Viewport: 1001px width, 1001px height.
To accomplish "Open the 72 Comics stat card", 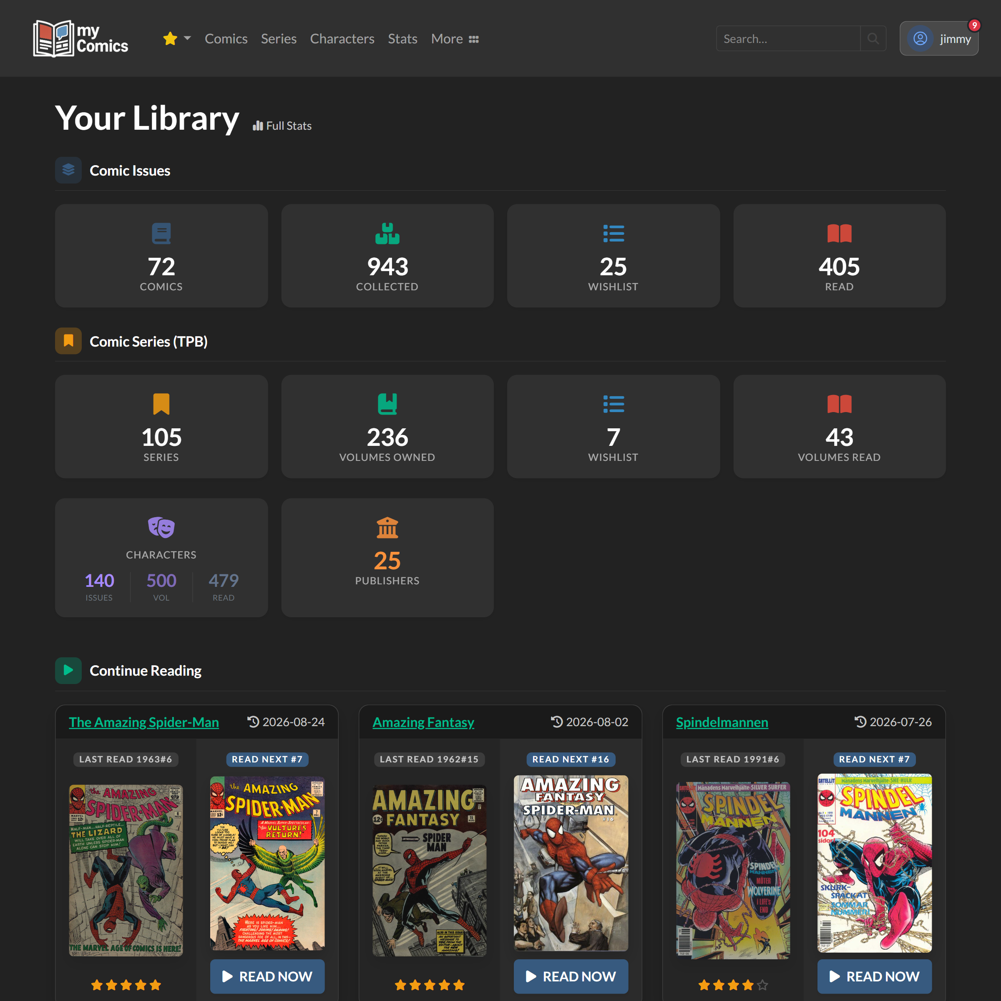I will point(161,255).
